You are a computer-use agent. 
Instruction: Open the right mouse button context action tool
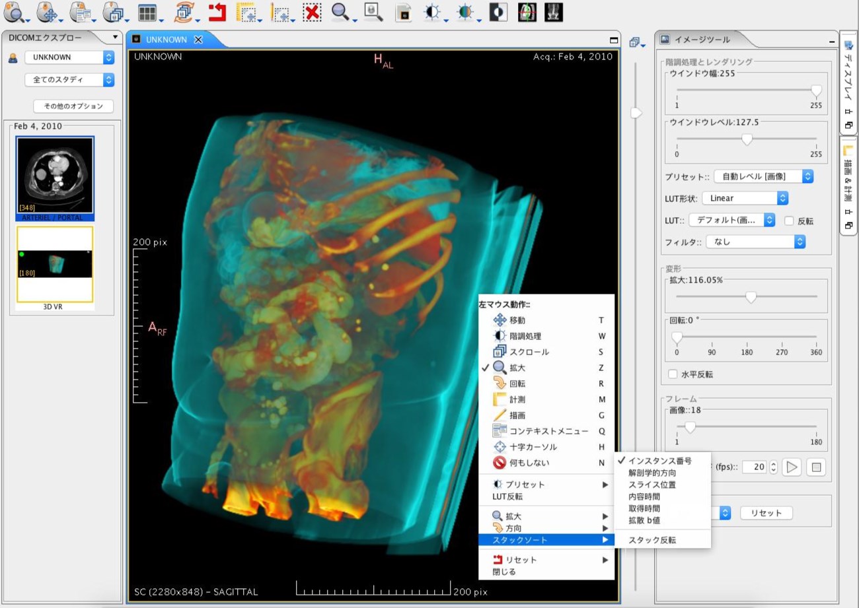(83, 12)
